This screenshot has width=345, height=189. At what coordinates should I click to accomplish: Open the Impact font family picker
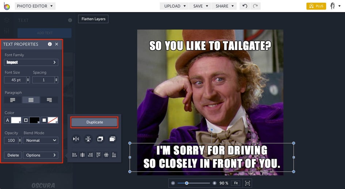click(x=31, y=62)
